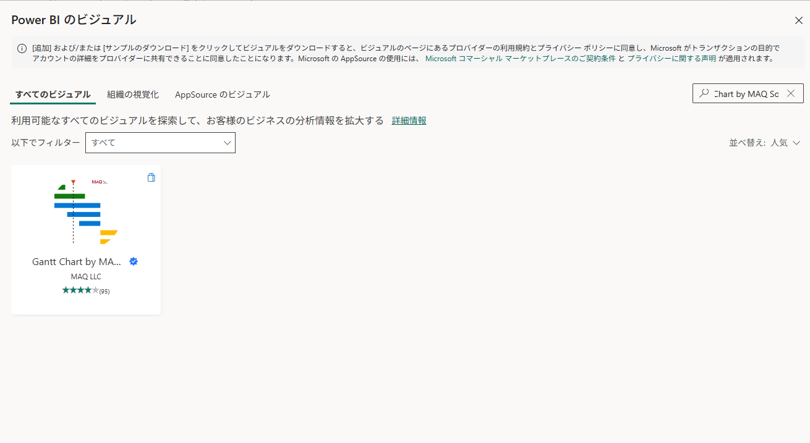The image size is (810, 443).
Task: Click the 以下でフィルター label
Action: pos(46,143)
